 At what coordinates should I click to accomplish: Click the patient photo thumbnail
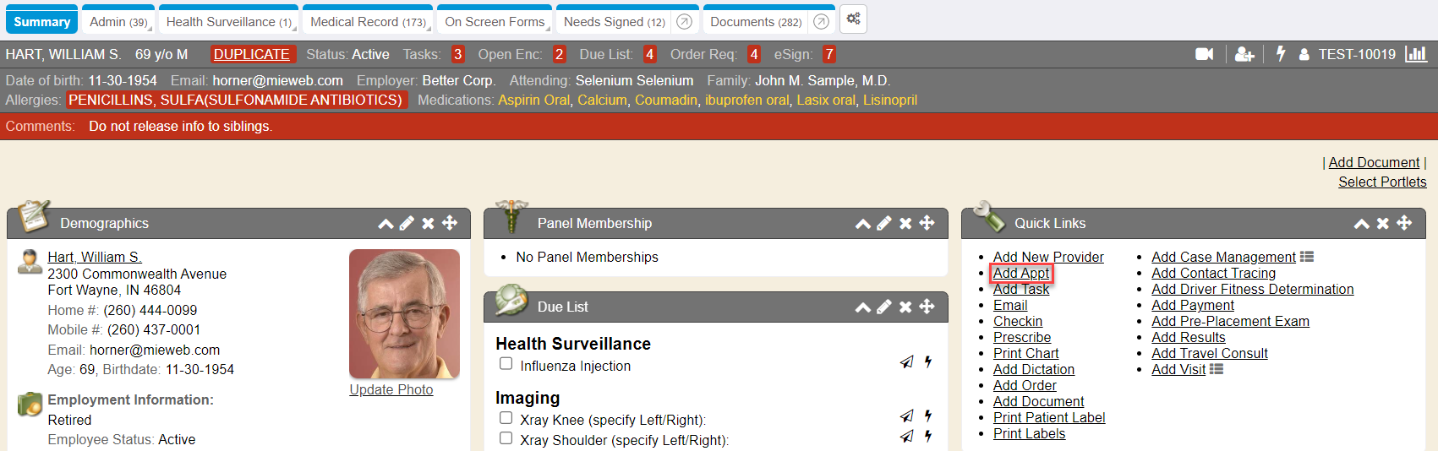coord(404,313)
